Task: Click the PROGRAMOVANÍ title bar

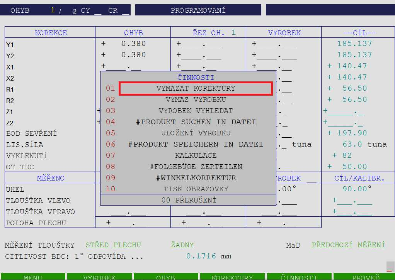Action: click(x=198, y=10)
